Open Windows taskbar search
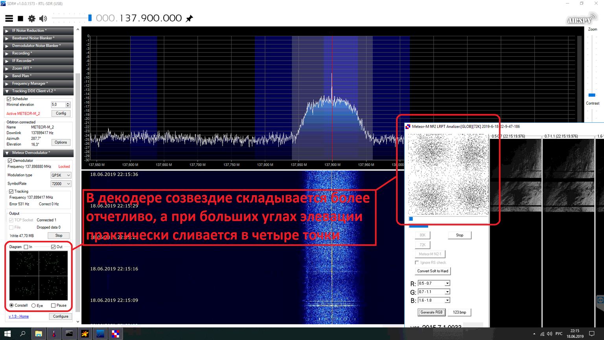This screenshot has width=604, height=340. tap(23, 334)
